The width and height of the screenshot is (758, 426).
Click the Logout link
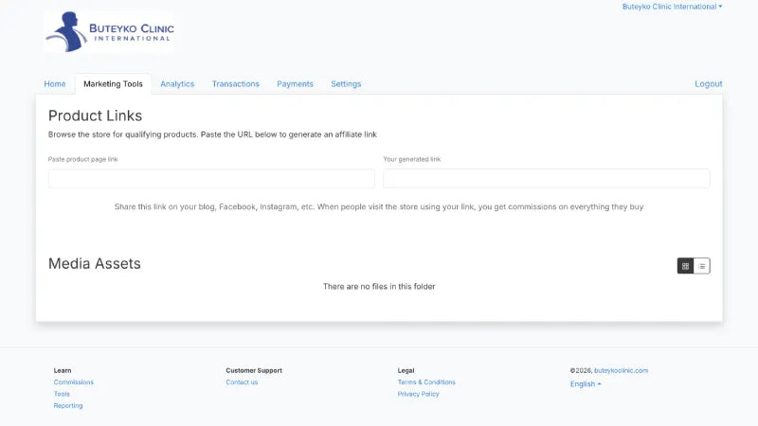click(708, 84)
